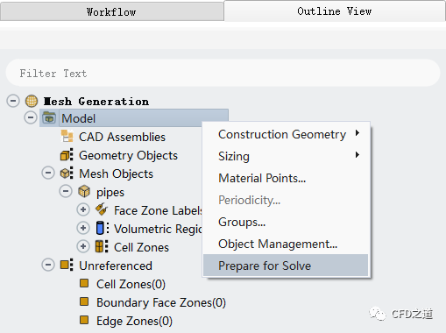
Task: Select the CAD Assemblies icon
Action: 67,136
